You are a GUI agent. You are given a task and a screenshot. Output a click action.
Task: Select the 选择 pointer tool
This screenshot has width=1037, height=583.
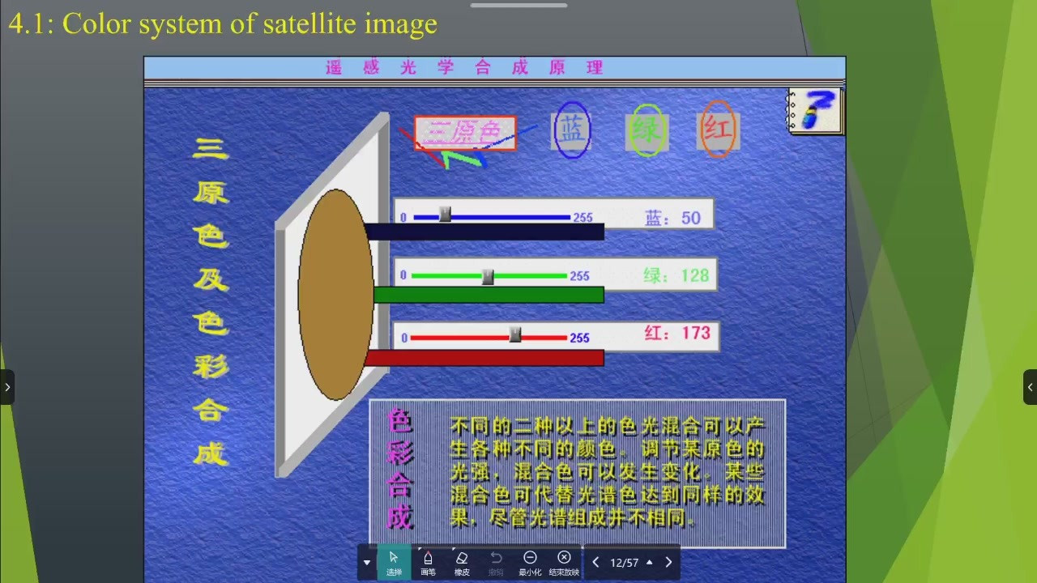point(394,562)
